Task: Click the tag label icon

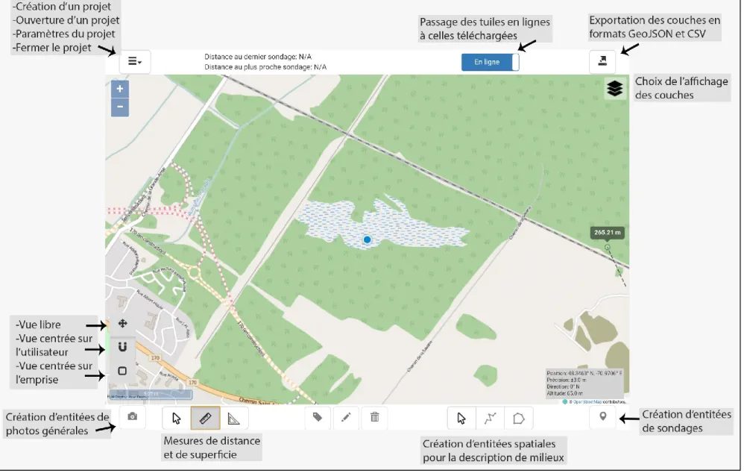Action: tap(318, 418)
